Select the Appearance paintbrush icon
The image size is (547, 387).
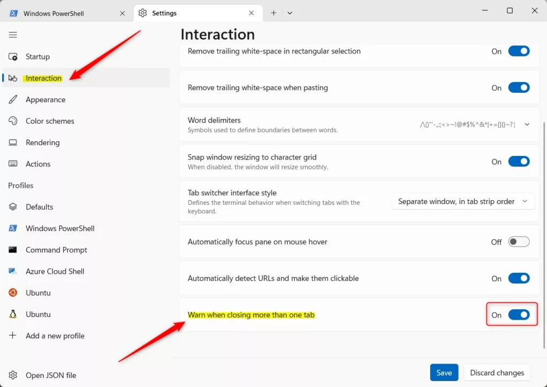click(13, 99)
